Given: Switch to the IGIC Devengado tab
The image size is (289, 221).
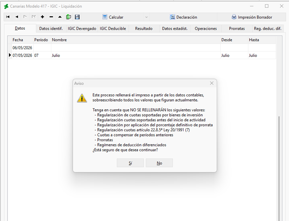Looking at the screenshot, I should click(82, 29).
